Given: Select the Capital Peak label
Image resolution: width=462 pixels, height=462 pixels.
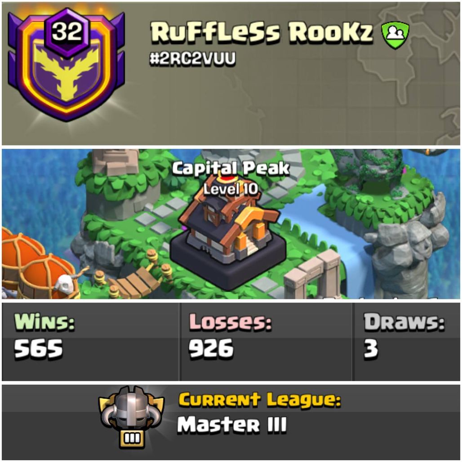Looking at the screenshot, I should (x=231, y=168).
